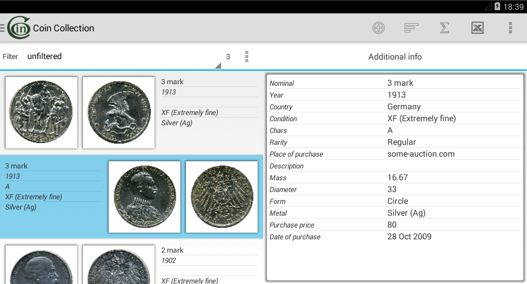Open obverse image of first 3 mark coin
The width and height of the screenshot is (527, 284).
[41, 112]
